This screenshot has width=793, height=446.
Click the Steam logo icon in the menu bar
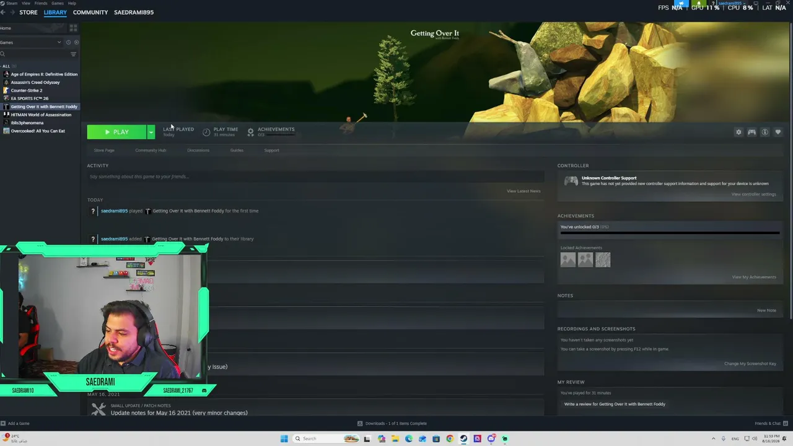coord(2,3)
